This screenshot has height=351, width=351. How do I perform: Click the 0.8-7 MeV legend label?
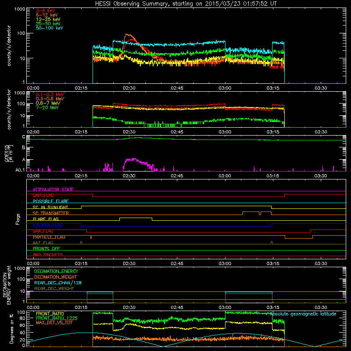[x=48, y=103]
